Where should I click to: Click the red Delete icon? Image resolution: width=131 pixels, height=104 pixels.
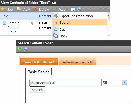(x=35, y=9)
